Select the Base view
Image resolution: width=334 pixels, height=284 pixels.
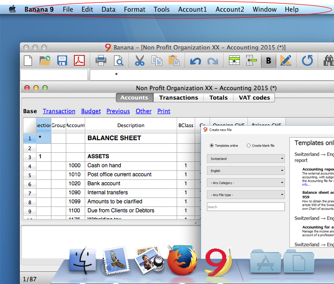click(30, 111)
